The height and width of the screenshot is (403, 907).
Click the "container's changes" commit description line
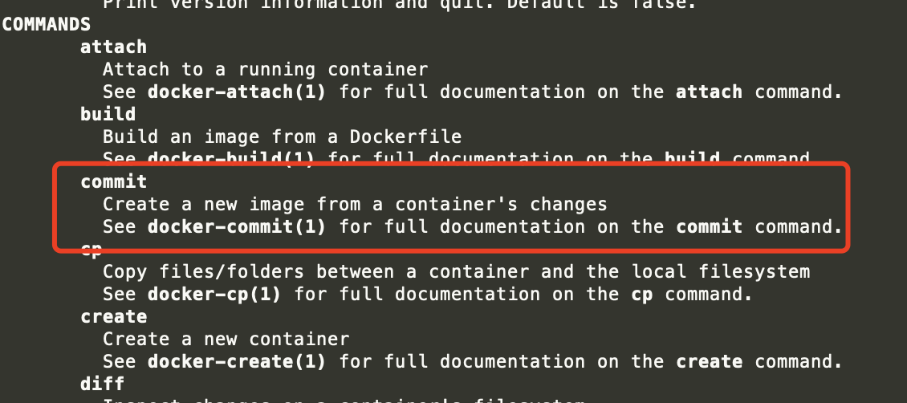point(355,205)
